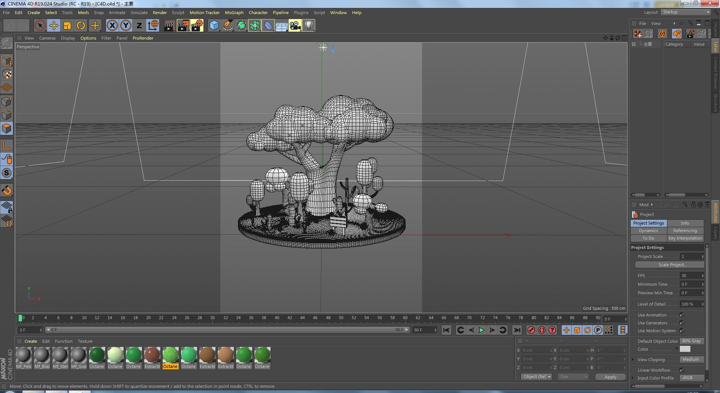Enable Polygons mode in left toolbar

pyautogui.click(x=7, y=129)
